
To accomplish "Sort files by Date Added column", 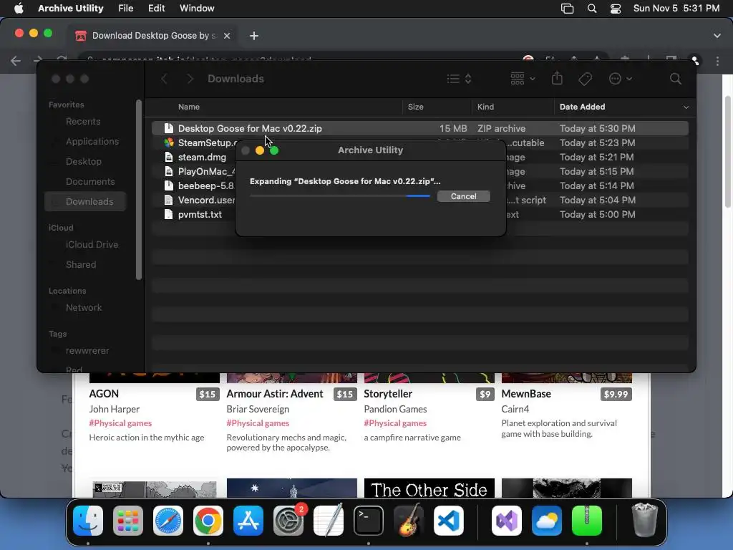I will click(582, 107).
